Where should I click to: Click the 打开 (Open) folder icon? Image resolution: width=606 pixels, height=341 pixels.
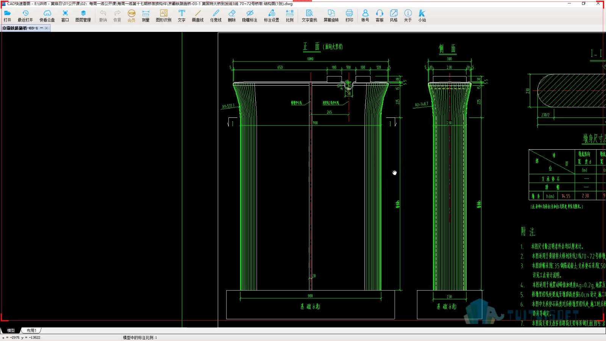pyautogui.click(x=7, y=16)
